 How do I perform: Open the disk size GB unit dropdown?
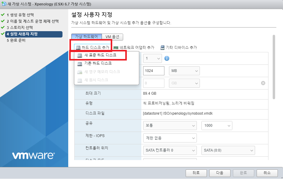point(184,83)
